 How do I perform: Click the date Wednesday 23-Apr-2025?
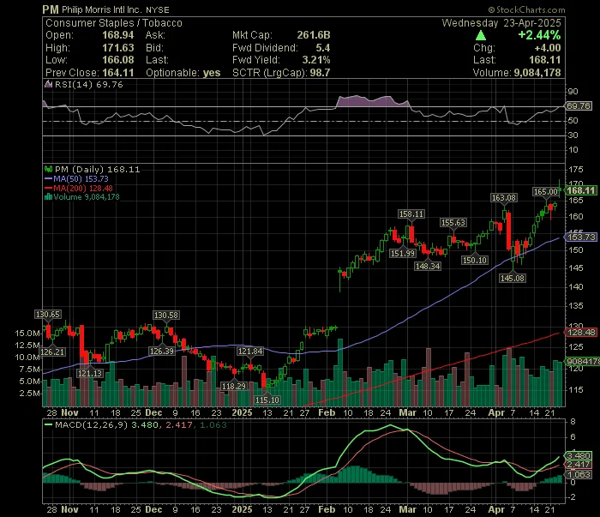501,23
